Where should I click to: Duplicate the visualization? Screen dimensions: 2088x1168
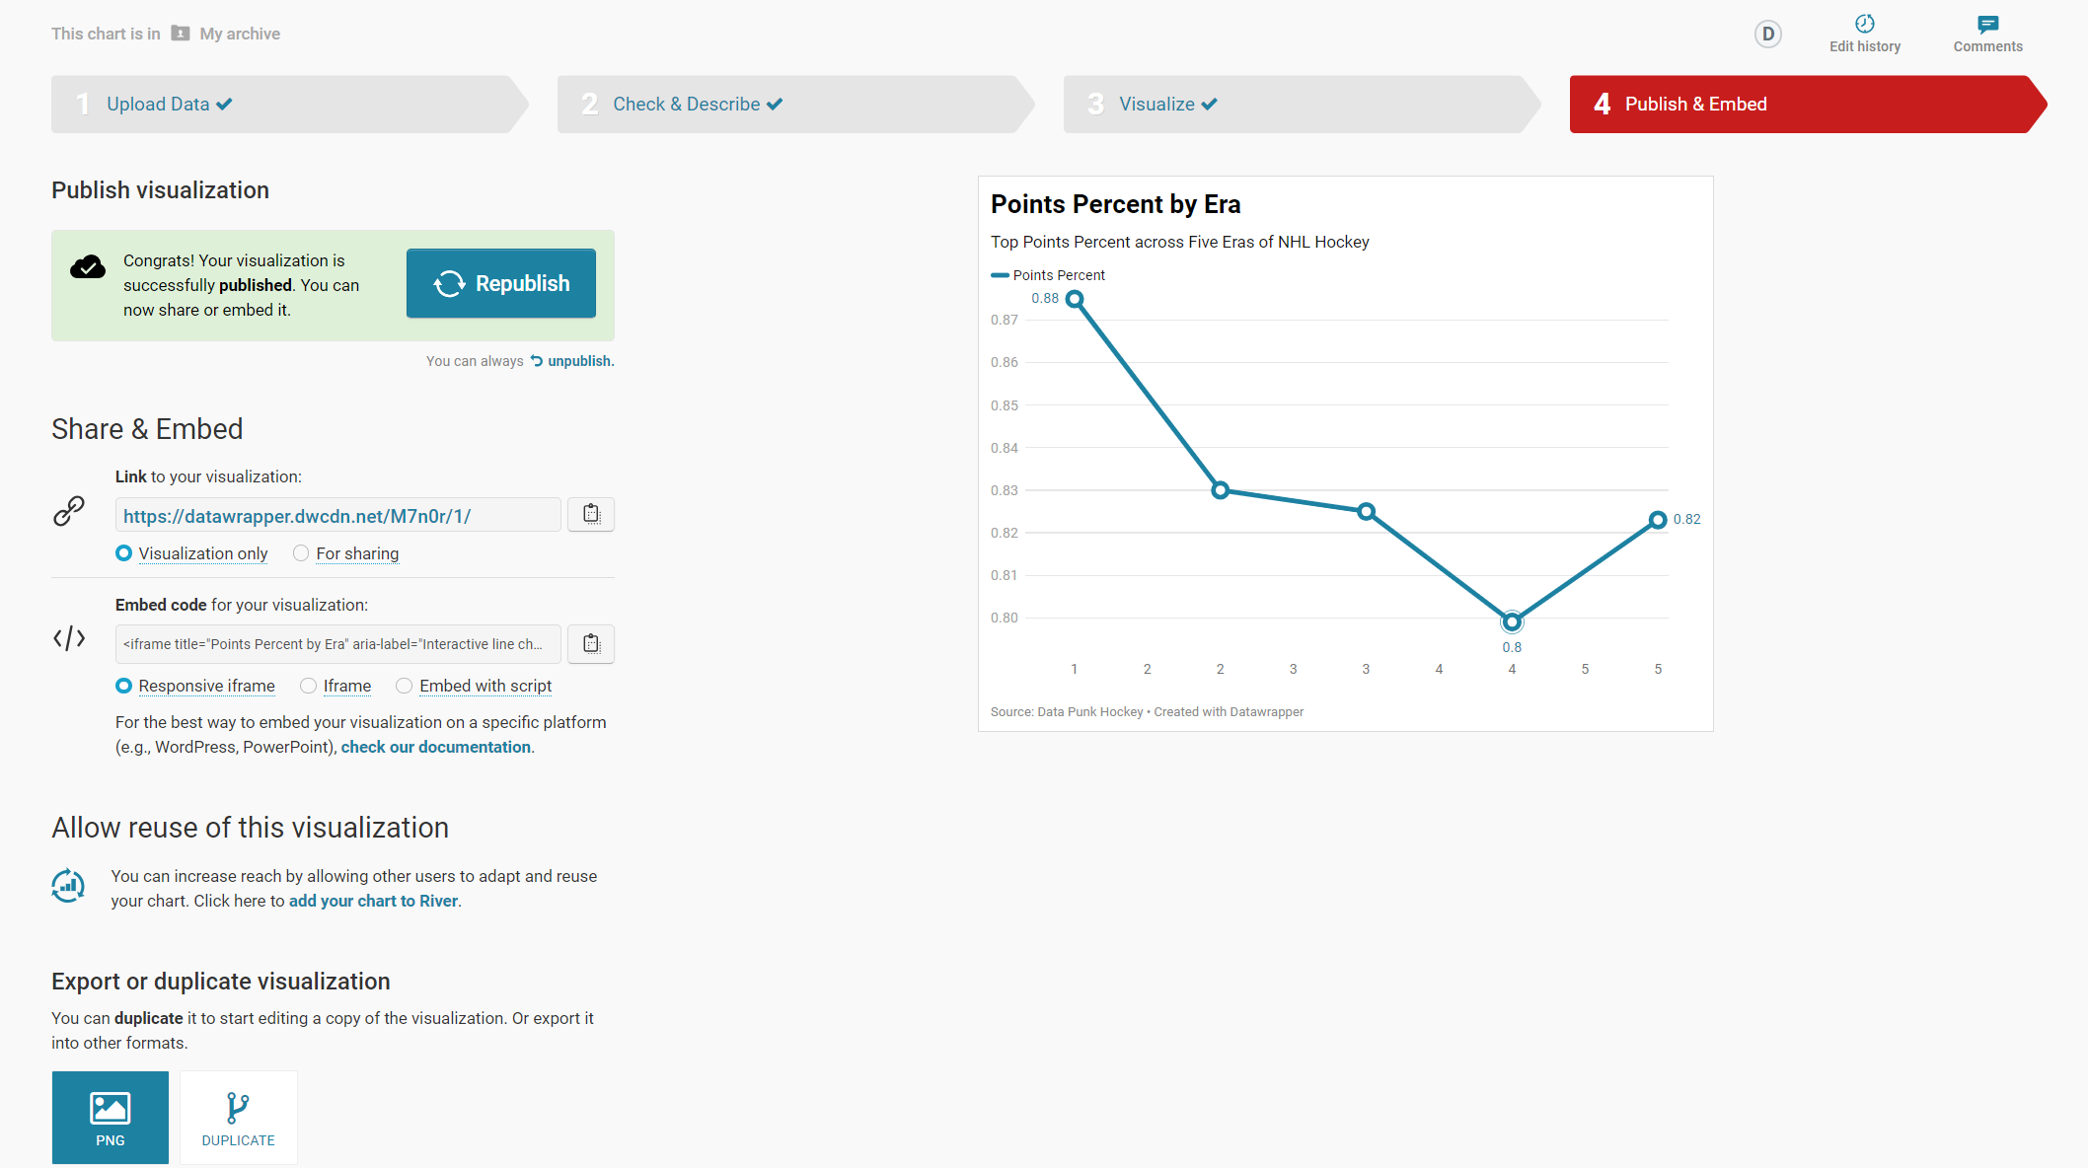point(238,1117)
